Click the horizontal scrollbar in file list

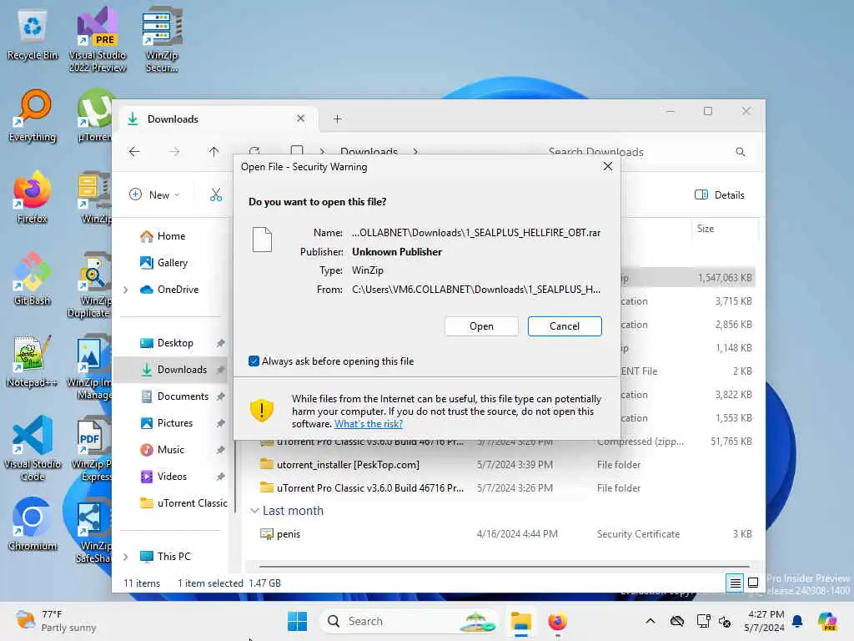(x=505, y=567)
